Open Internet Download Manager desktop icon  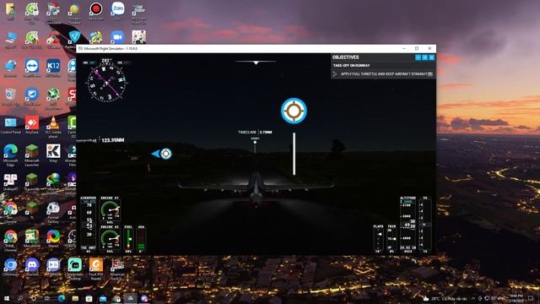[x=53, y=182]
